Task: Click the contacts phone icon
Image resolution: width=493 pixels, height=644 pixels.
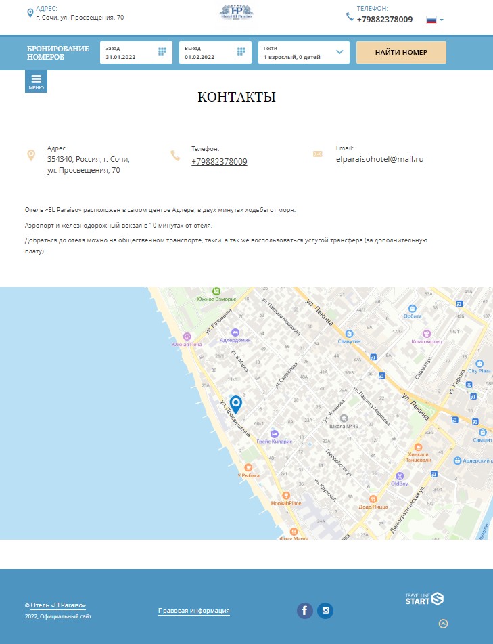Action: 175,156
